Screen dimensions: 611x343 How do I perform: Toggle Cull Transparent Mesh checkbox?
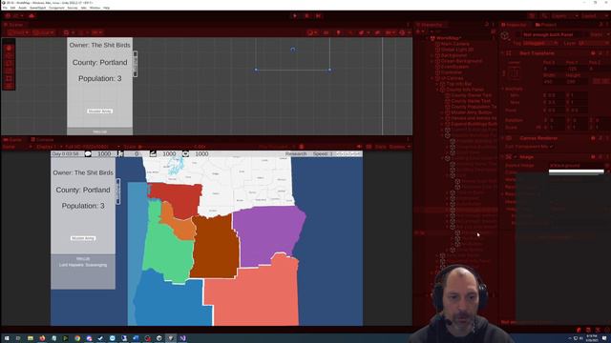pos(552,147)
